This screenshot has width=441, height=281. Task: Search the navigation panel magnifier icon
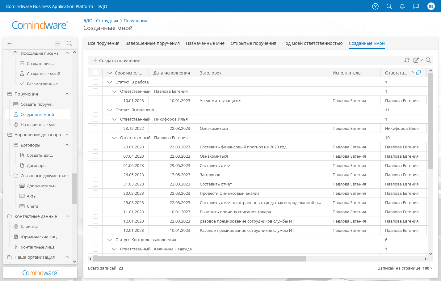pos(69,43)
